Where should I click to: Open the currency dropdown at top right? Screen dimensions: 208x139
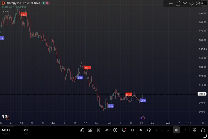tap(204, 3)
